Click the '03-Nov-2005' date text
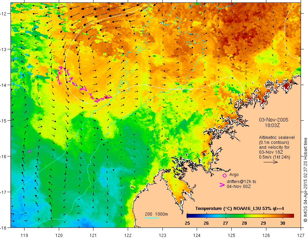 coord(274,120)
